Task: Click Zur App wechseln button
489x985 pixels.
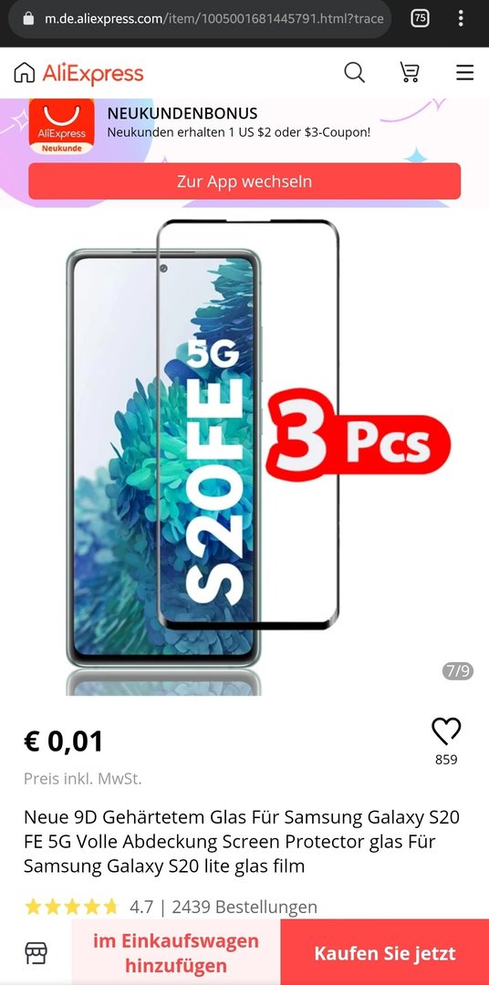Action: [244, 181]
